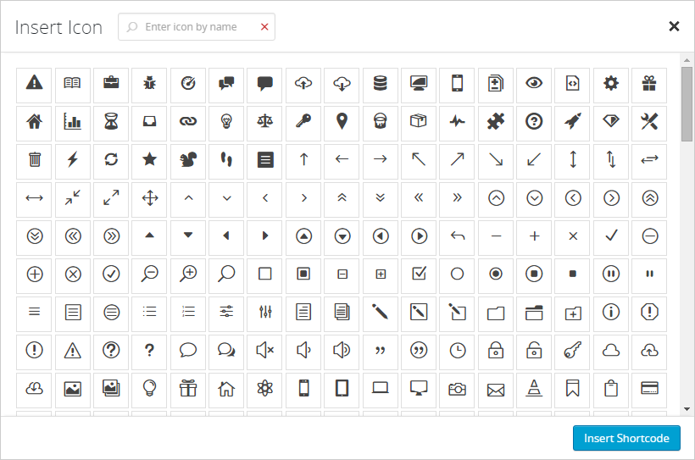Select the warning triangle icon
The width and height of the screenshot is (695, 460).
coord(34,83)
